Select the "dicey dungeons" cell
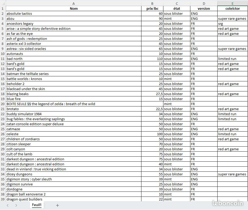 click(74, 174)
